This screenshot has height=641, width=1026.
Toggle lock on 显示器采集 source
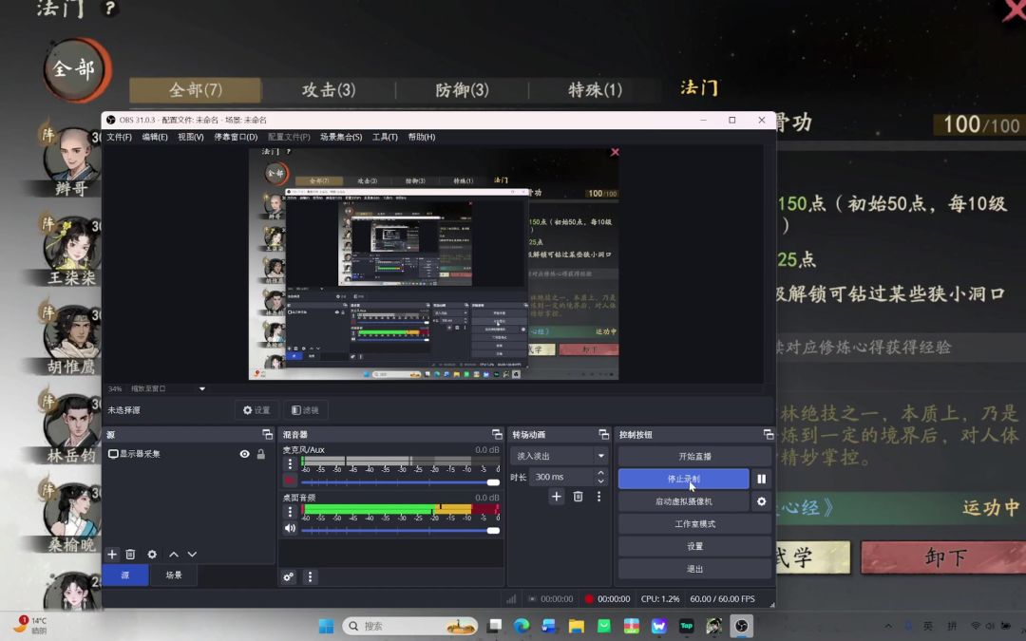point(261,455)
